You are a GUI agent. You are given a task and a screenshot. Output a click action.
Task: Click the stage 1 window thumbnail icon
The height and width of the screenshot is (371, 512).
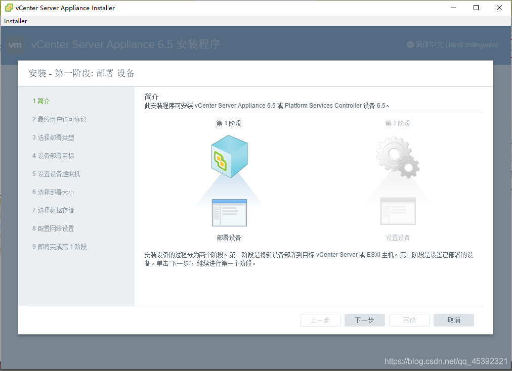coord(229,213)
